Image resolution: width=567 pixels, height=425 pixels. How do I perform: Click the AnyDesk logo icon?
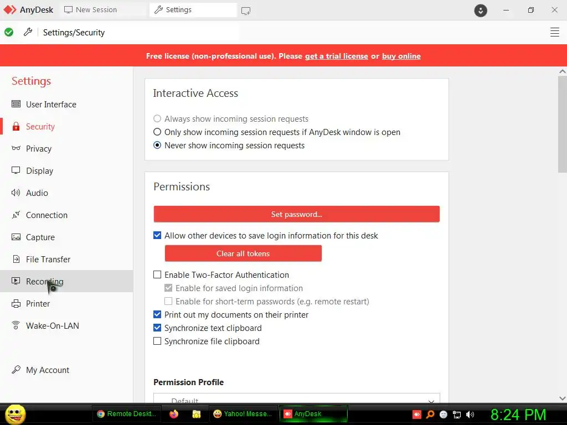pos(10,10)
